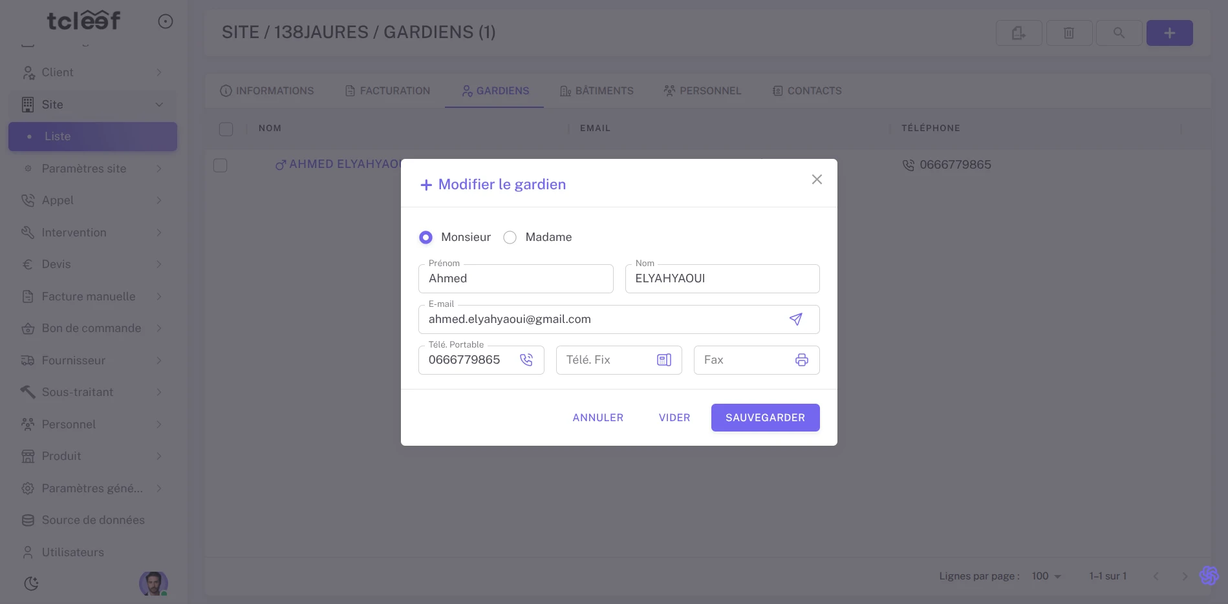
Task: Click the send icon next to the E-mail field
Action: pyautogui.click(x=795, y=319)
